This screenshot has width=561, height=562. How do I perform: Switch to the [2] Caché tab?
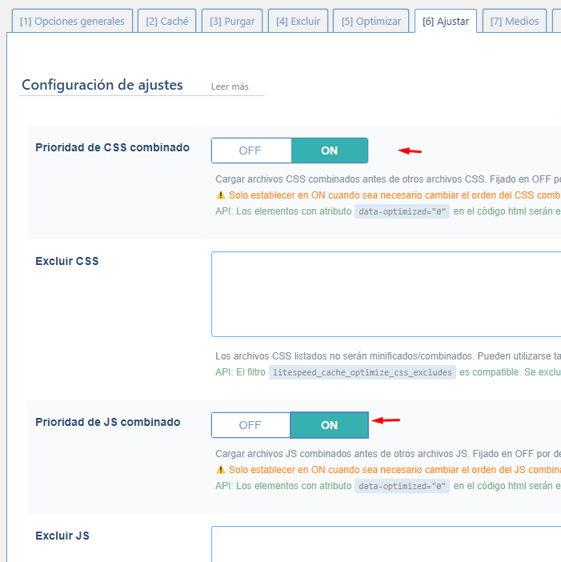click(x=166, y=22)
